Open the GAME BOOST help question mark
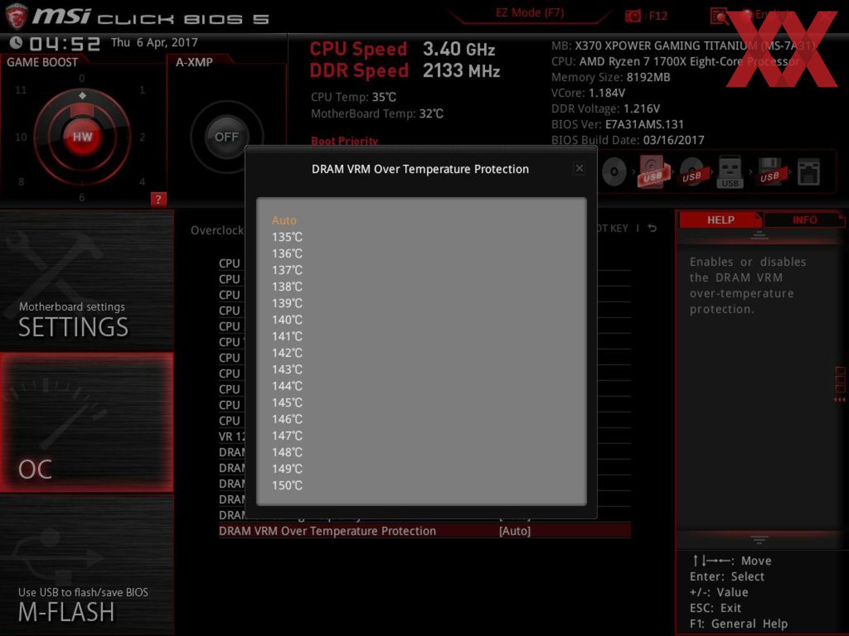 (x=158, y=200)
